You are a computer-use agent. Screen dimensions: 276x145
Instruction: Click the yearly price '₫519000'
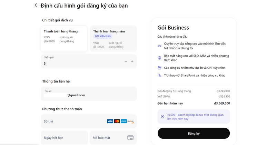point(98,47)
